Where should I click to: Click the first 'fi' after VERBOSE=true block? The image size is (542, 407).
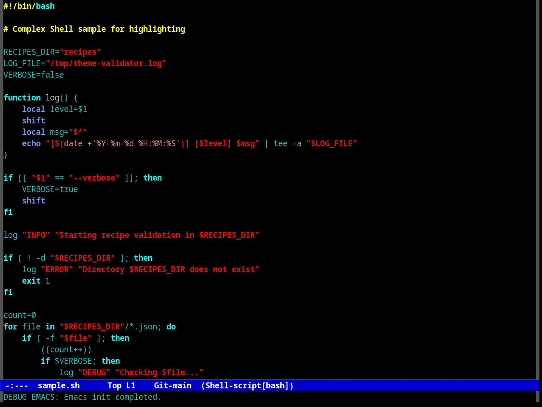point(8,212)
